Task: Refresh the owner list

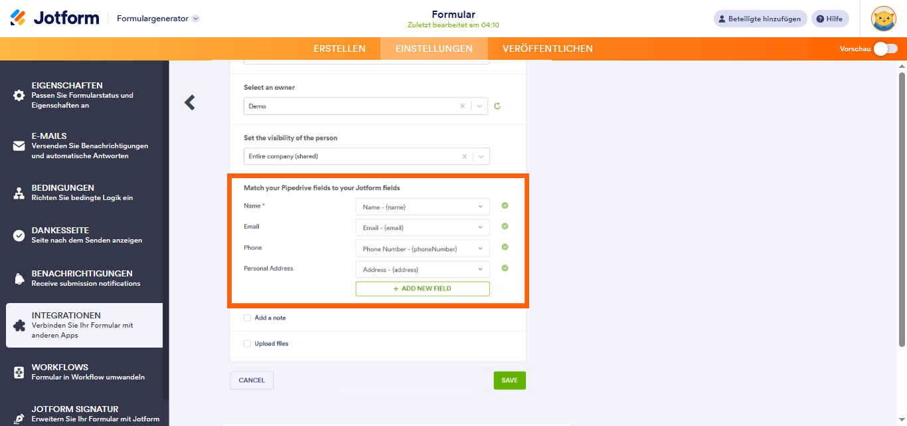Action: [x=497, y=106]
